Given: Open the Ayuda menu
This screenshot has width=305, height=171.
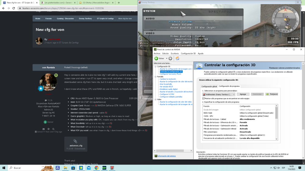Looking at the screenshot, I should 201,54.
